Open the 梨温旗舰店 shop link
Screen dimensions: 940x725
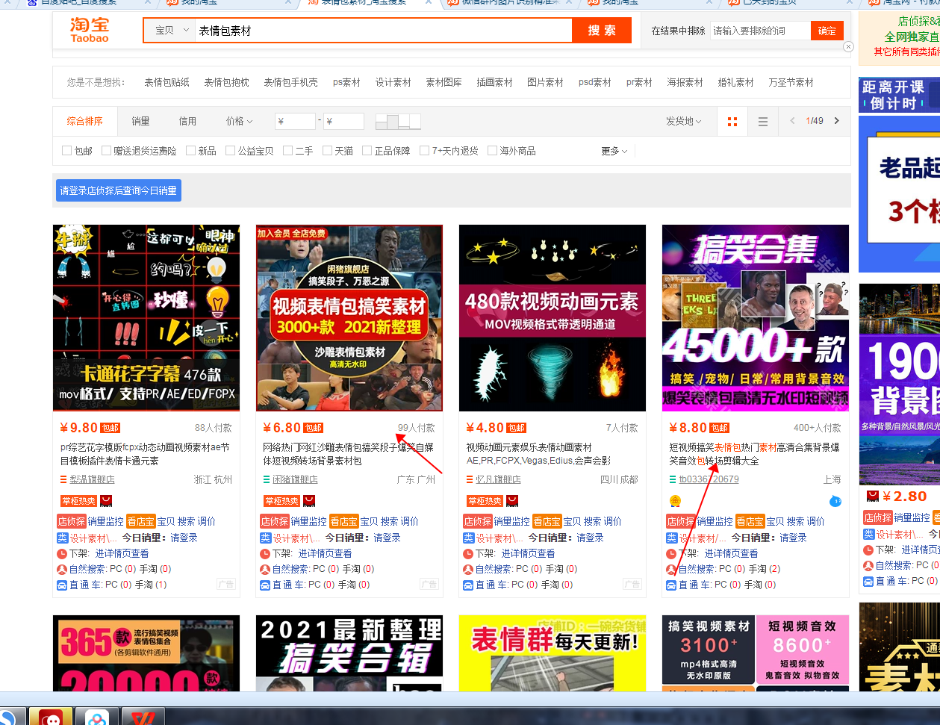93,479
